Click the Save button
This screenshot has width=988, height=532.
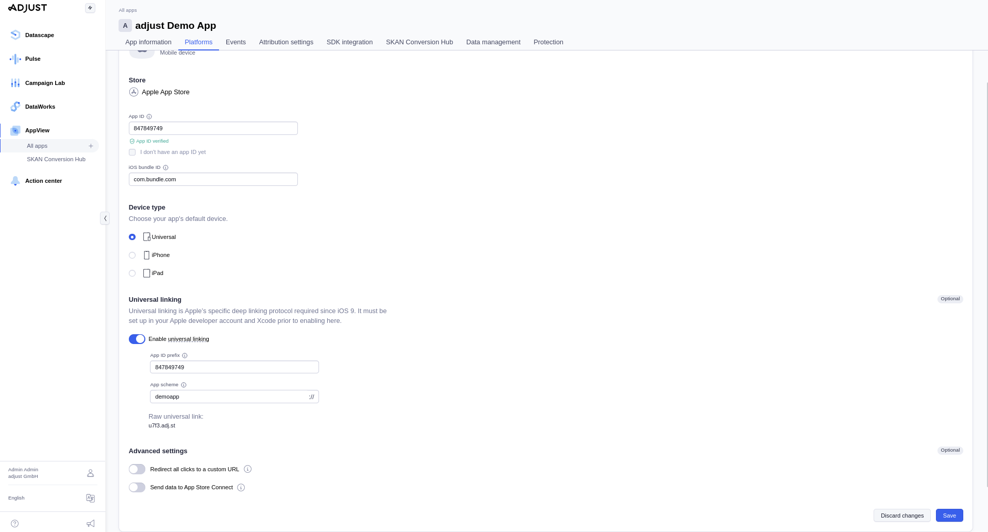coord(949,516)
